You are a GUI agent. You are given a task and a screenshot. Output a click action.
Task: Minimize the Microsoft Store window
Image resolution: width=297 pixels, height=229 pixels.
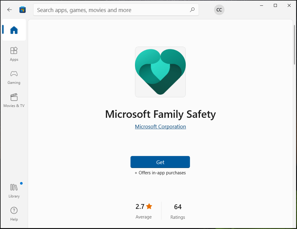(262, 5)
